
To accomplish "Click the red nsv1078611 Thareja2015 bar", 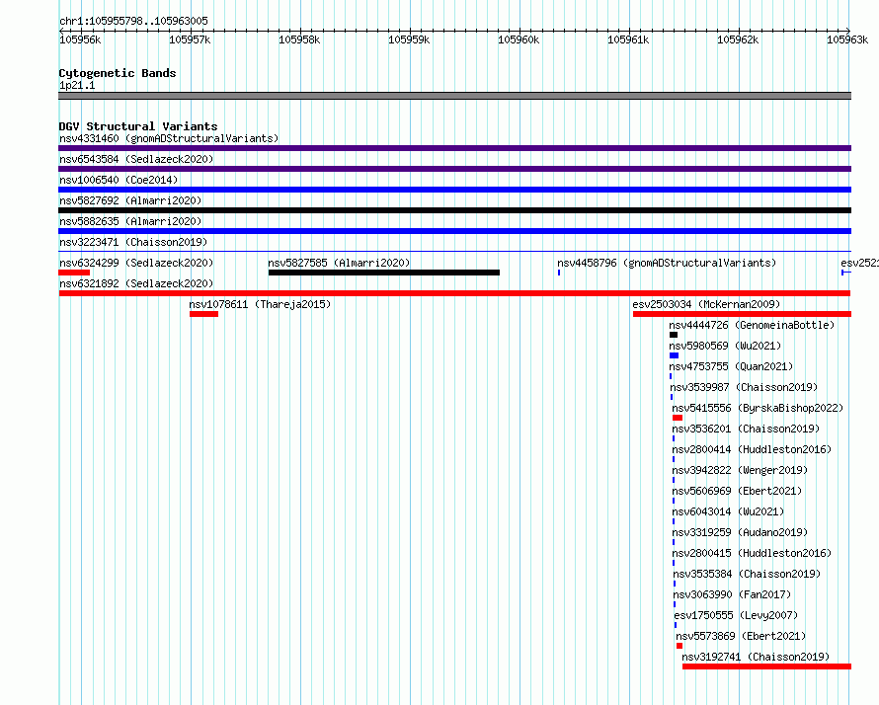I will [x=203, y=314].
